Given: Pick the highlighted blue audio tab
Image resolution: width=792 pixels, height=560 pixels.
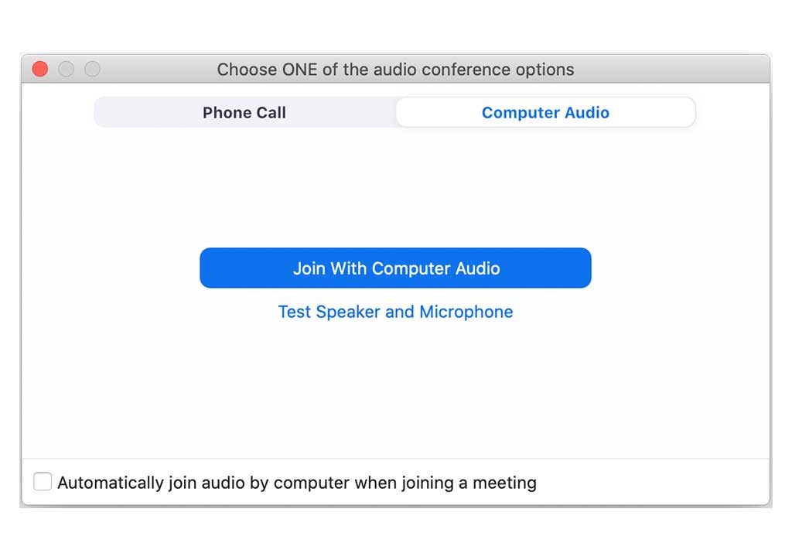Looking at the screenshot, I should [545, 113].
